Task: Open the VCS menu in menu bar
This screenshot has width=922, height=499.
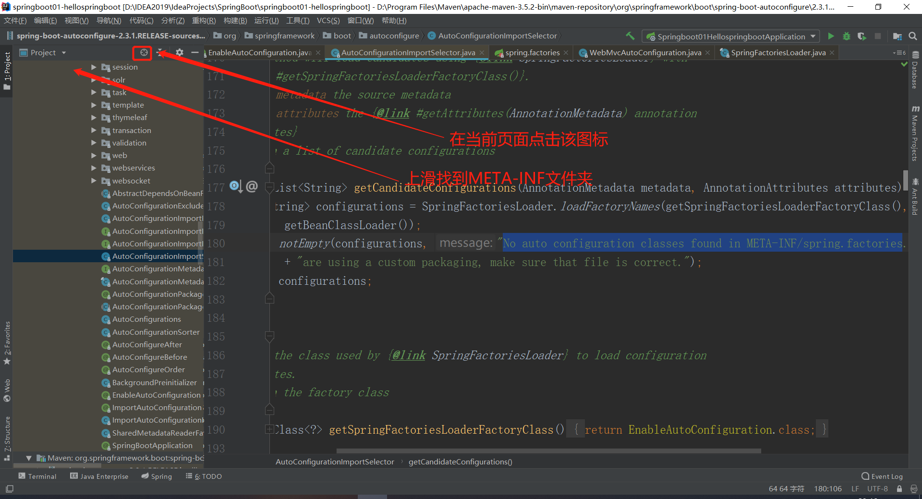Action: [328, 21]
